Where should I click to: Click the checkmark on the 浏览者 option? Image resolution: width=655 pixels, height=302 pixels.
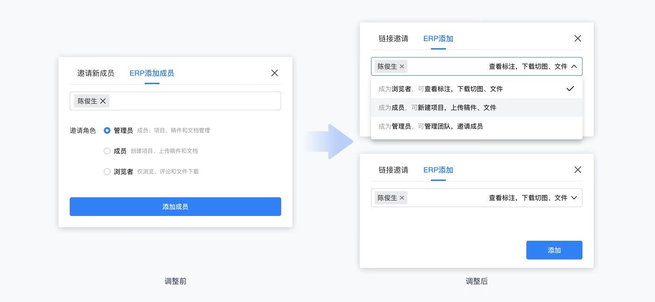[570, 88]
